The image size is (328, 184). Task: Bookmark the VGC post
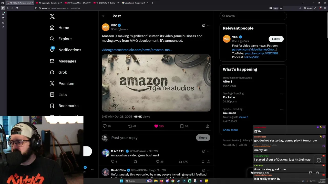click(x=184, y=126)
